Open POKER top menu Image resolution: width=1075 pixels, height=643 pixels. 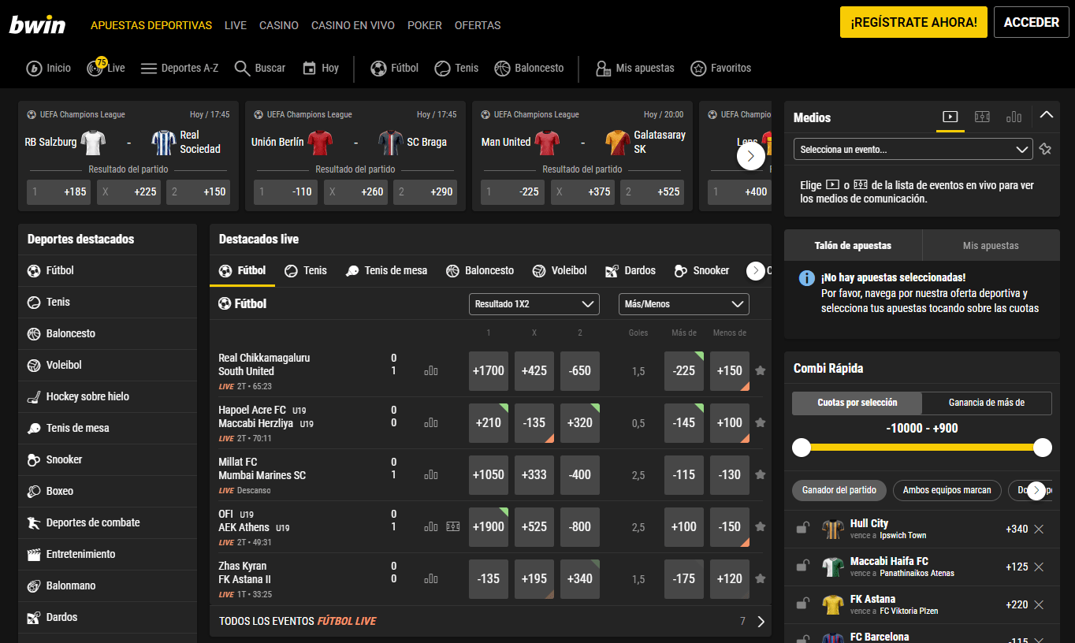pos(425,25)
